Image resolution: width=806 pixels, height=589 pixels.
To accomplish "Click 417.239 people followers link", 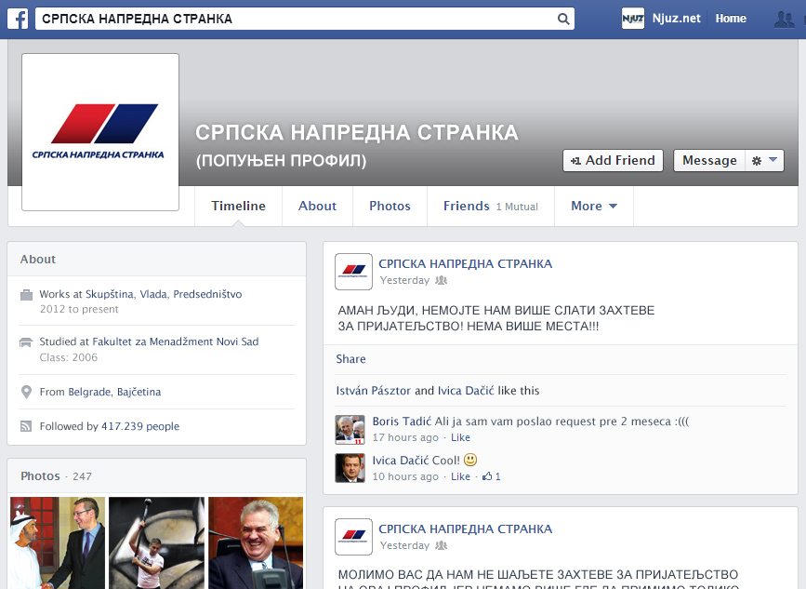I will point(140,426).
